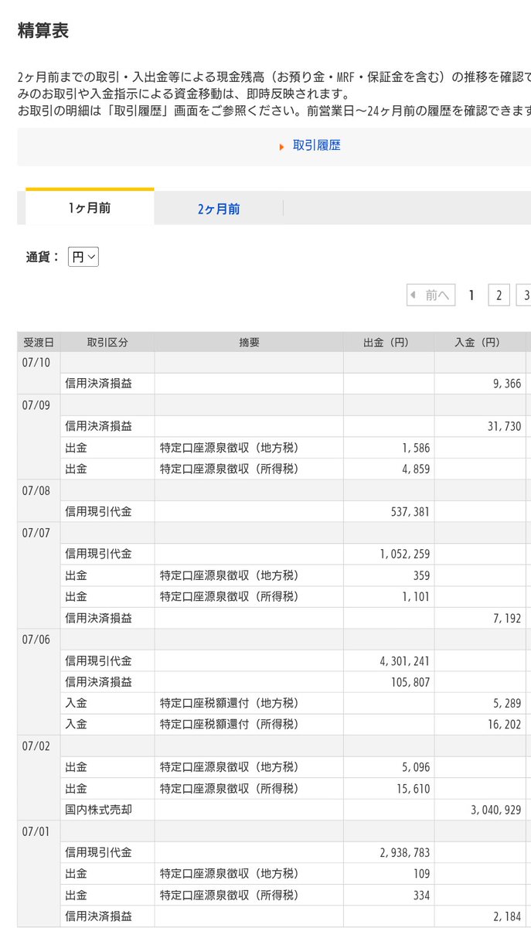The image size is (531, 928).
Task: Click the orange arrow beside 取引履歴
Action: point(282,146)
